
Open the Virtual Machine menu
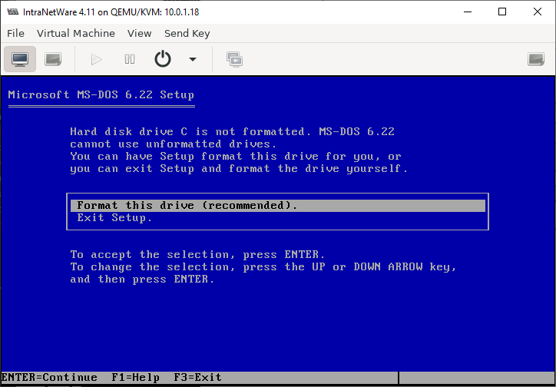76,33
